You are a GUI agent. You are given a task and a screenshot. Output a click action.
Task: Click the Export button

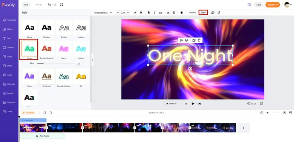click(x=273, y=5)
